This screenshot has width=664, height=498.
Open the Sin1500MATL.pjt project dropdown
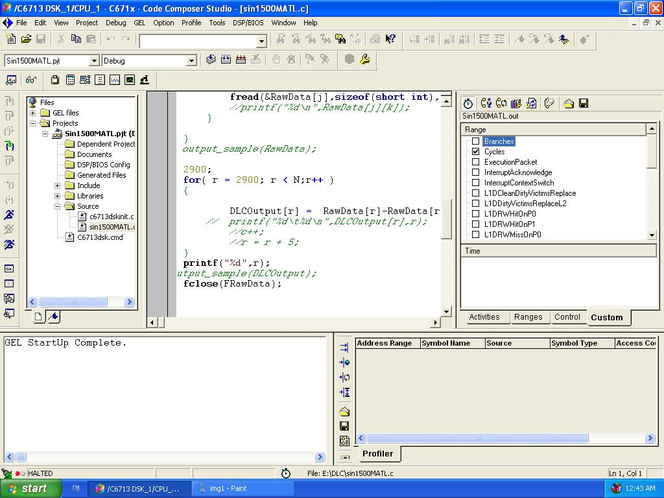pyautogui.click(x=94, y=61)
